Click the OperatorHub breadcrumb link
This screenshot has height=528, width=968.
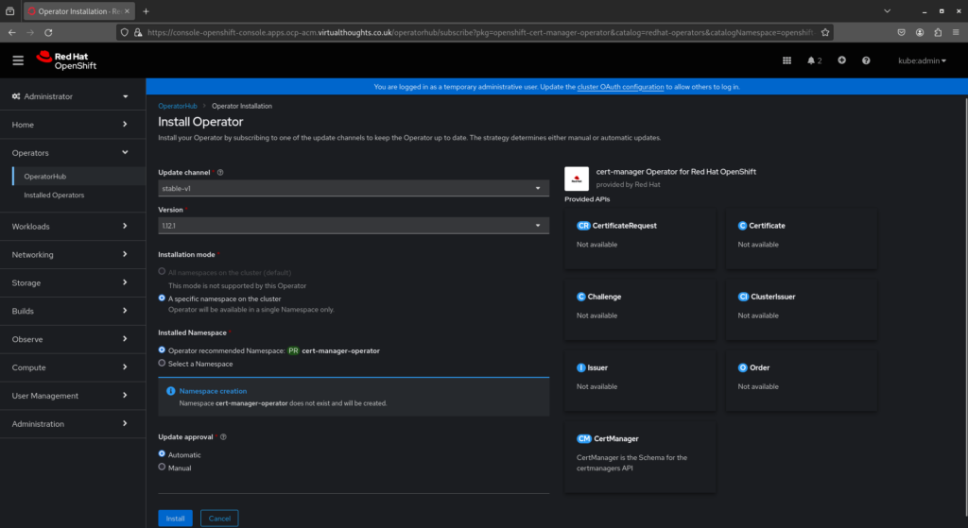(178, 106)
